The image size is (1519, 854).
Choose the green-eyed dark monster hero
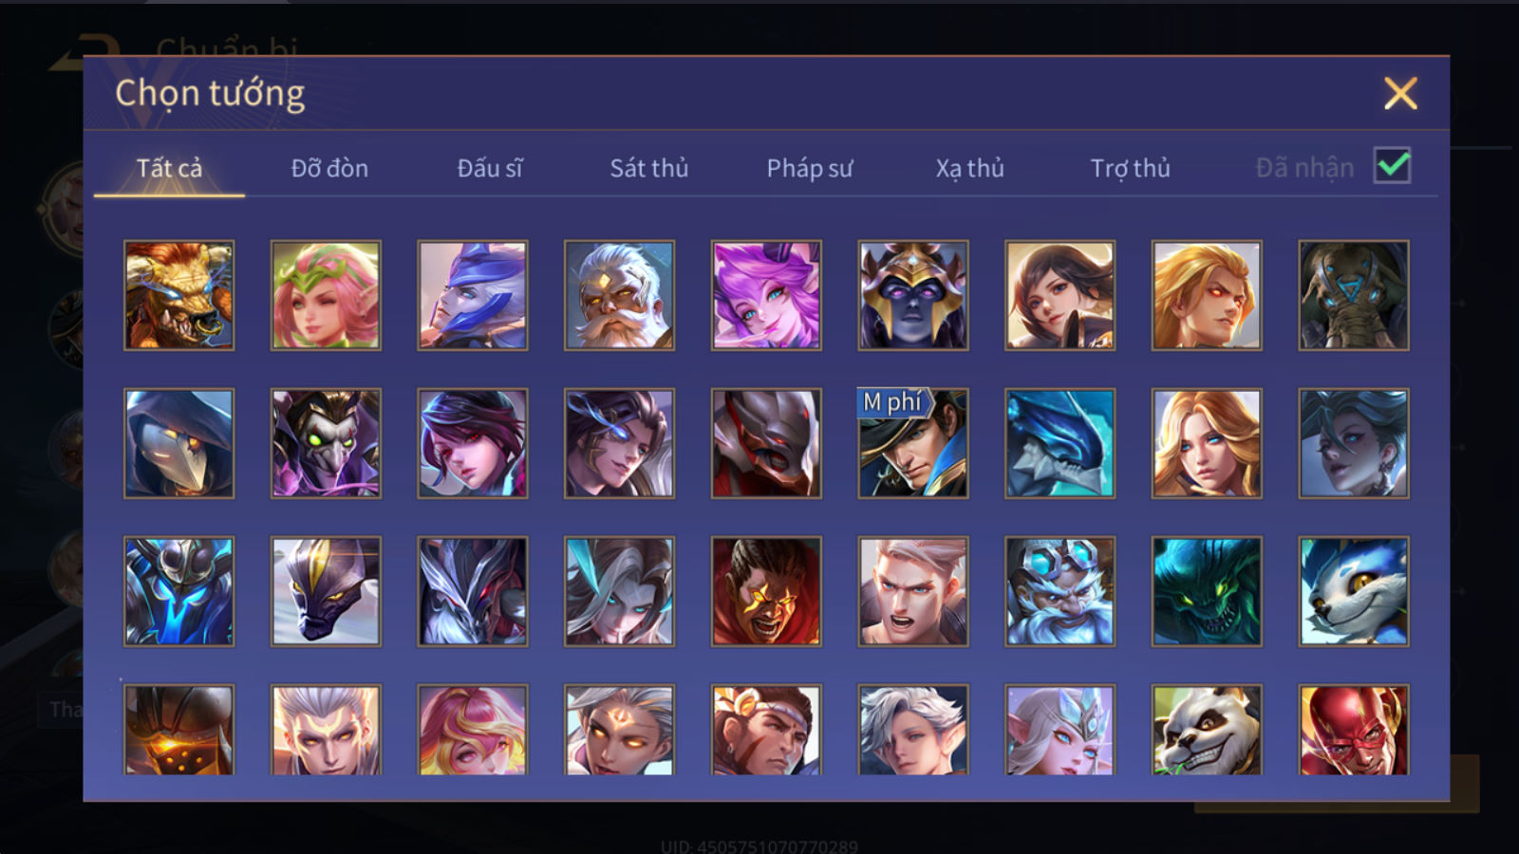[1207, 591]
